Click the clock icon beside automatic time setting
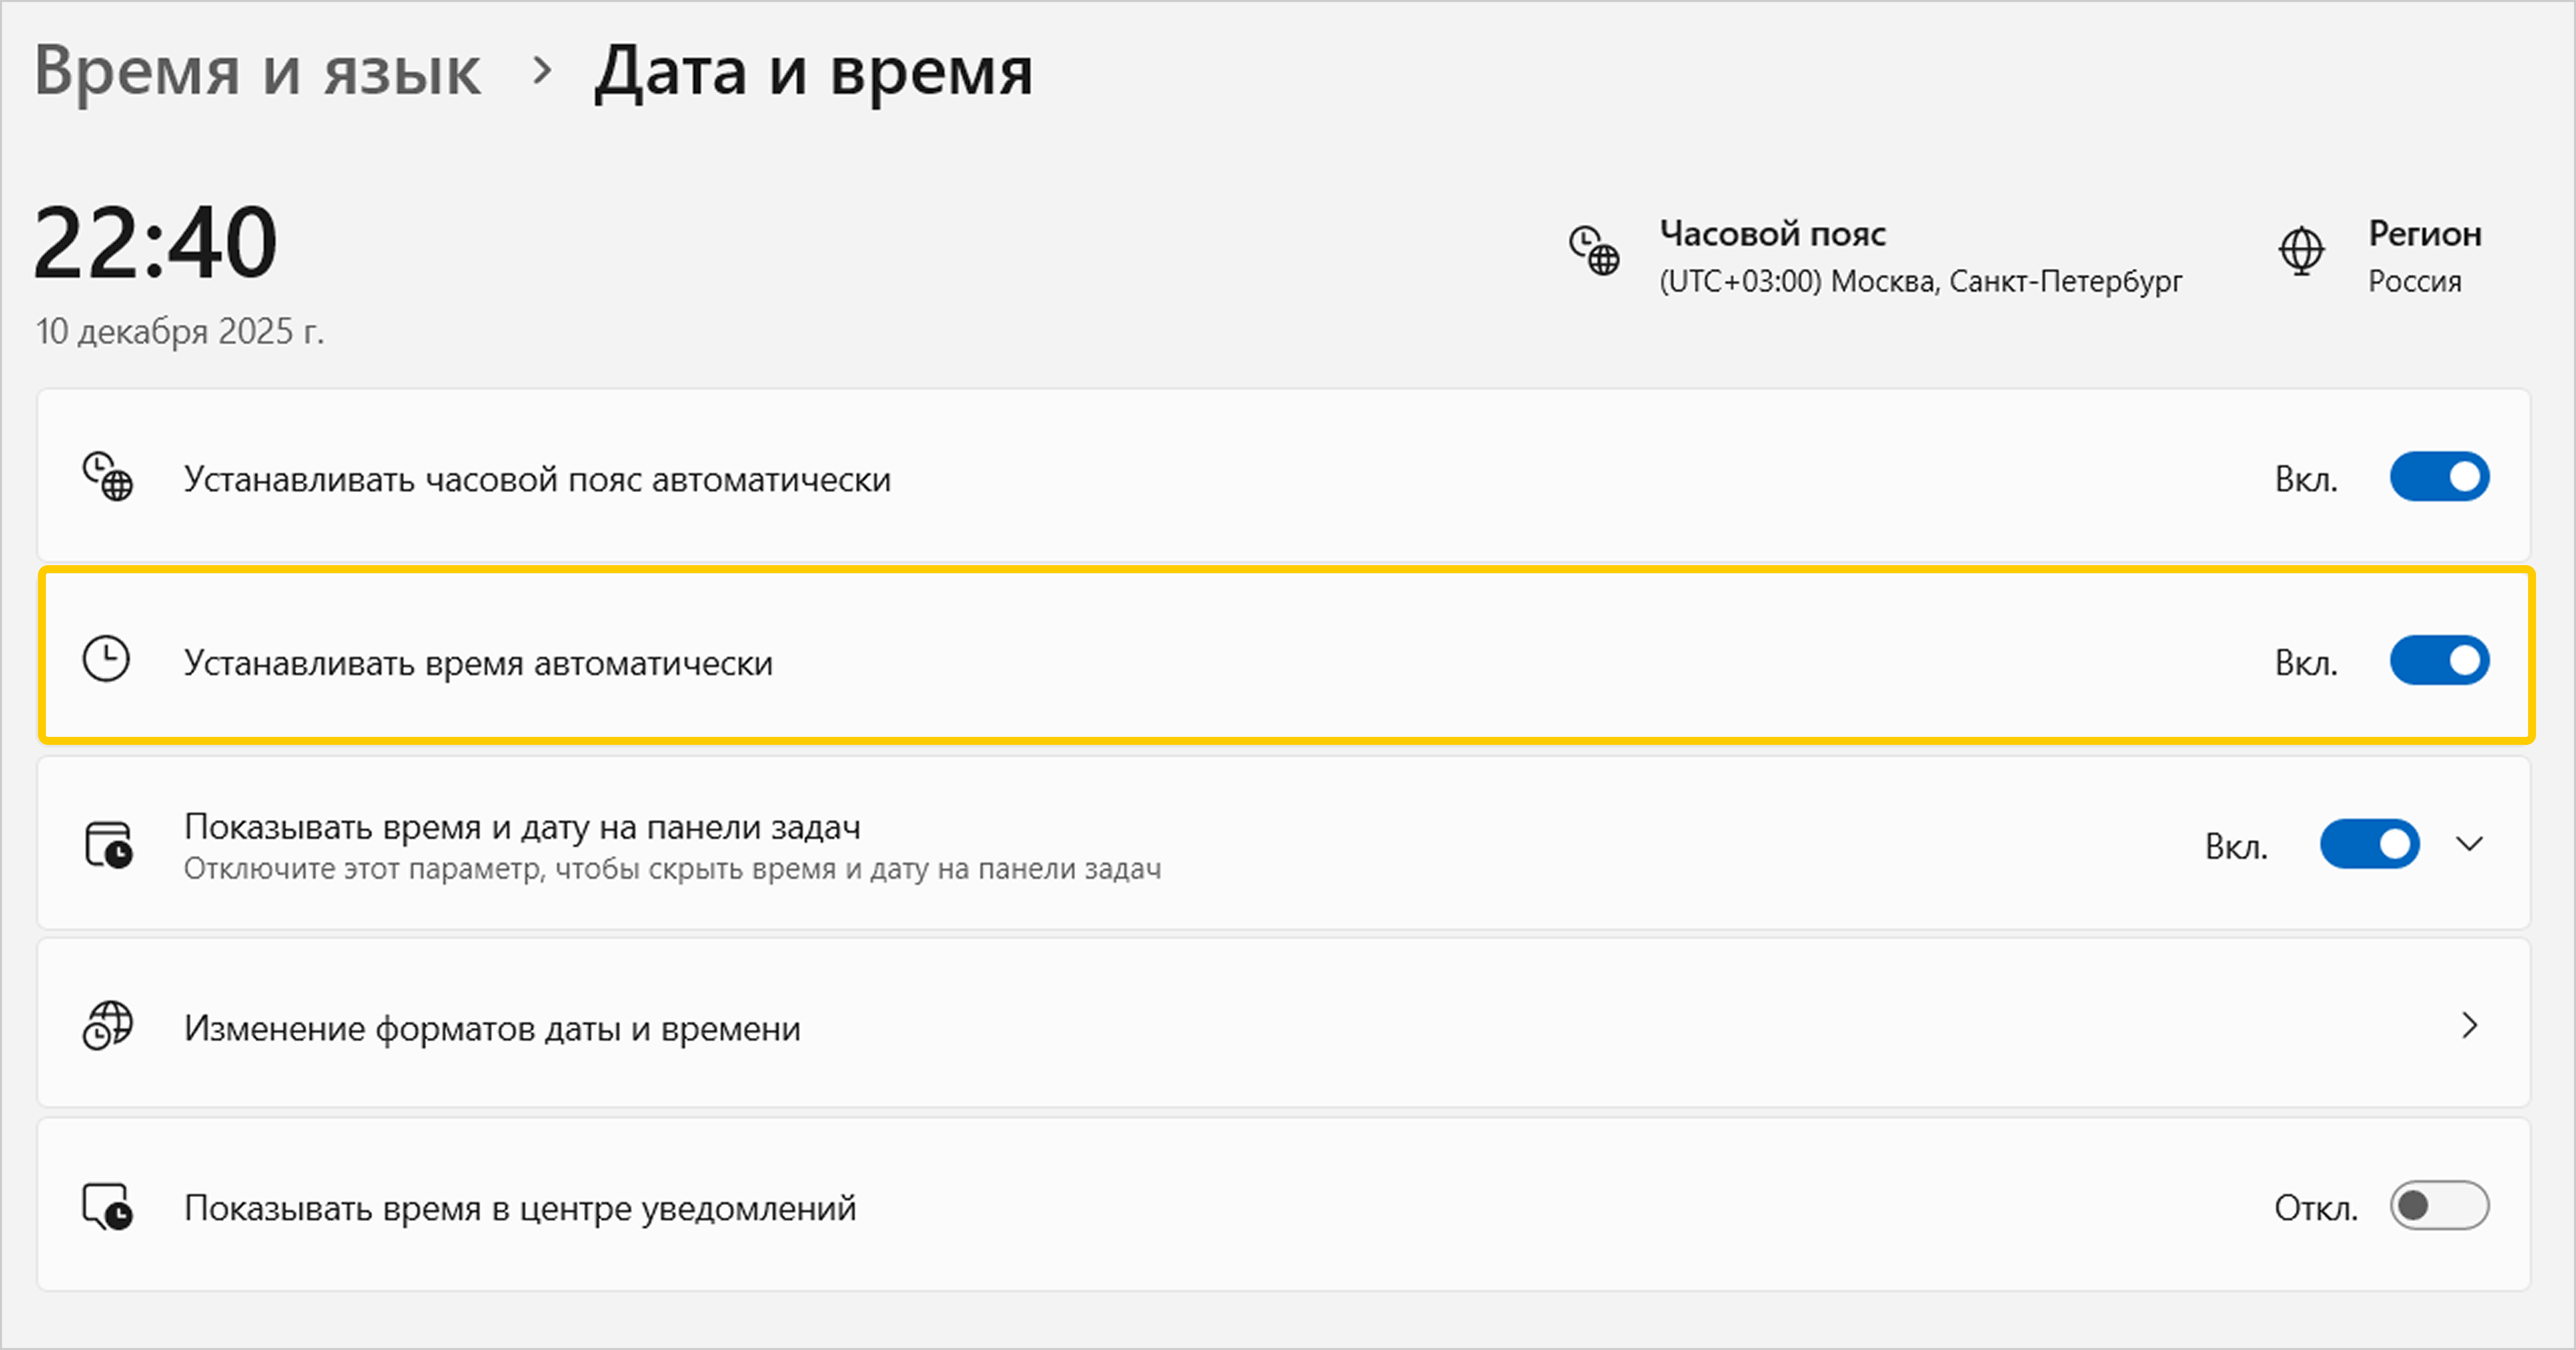Viewport: 2576px width, 1350px height. pos(106,660)
